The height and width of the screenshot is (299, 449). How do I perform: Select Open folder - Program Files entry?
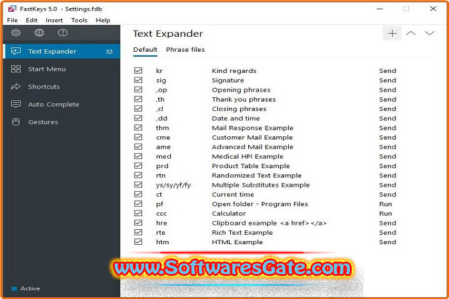[x=260, y=204]
